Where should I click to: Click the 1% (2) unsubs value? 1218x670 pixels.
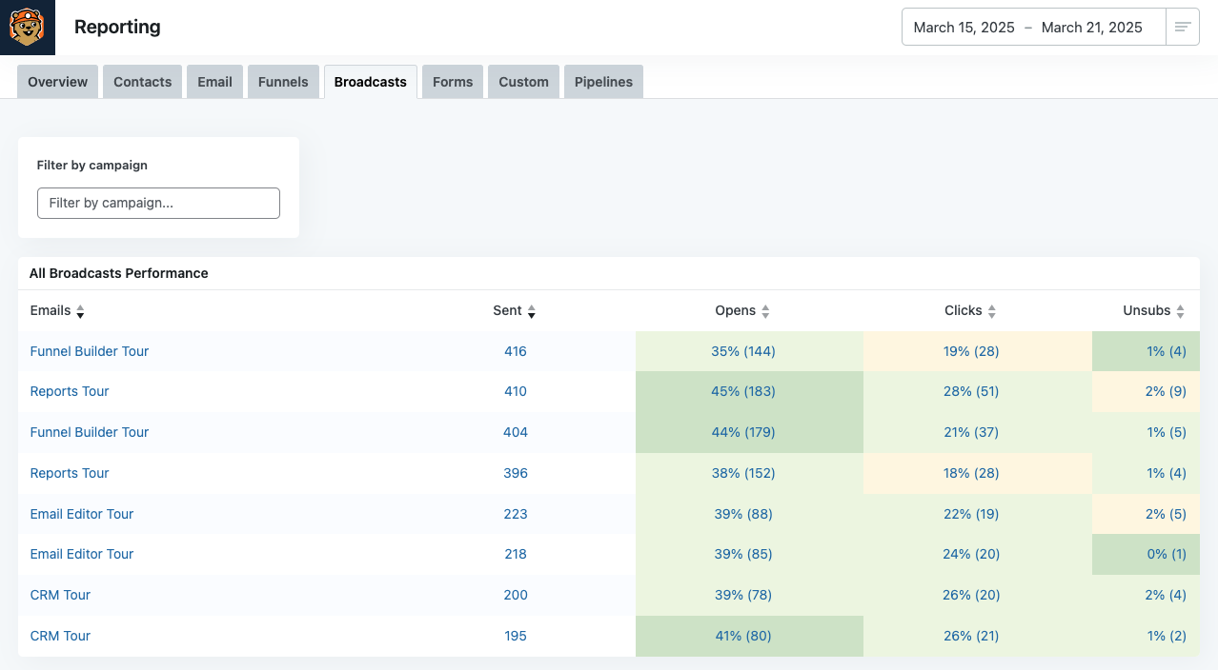tap(1167, 636)
